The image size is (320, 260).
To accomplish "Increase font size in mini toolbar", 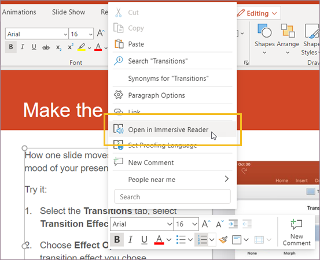I will (206, 224).
